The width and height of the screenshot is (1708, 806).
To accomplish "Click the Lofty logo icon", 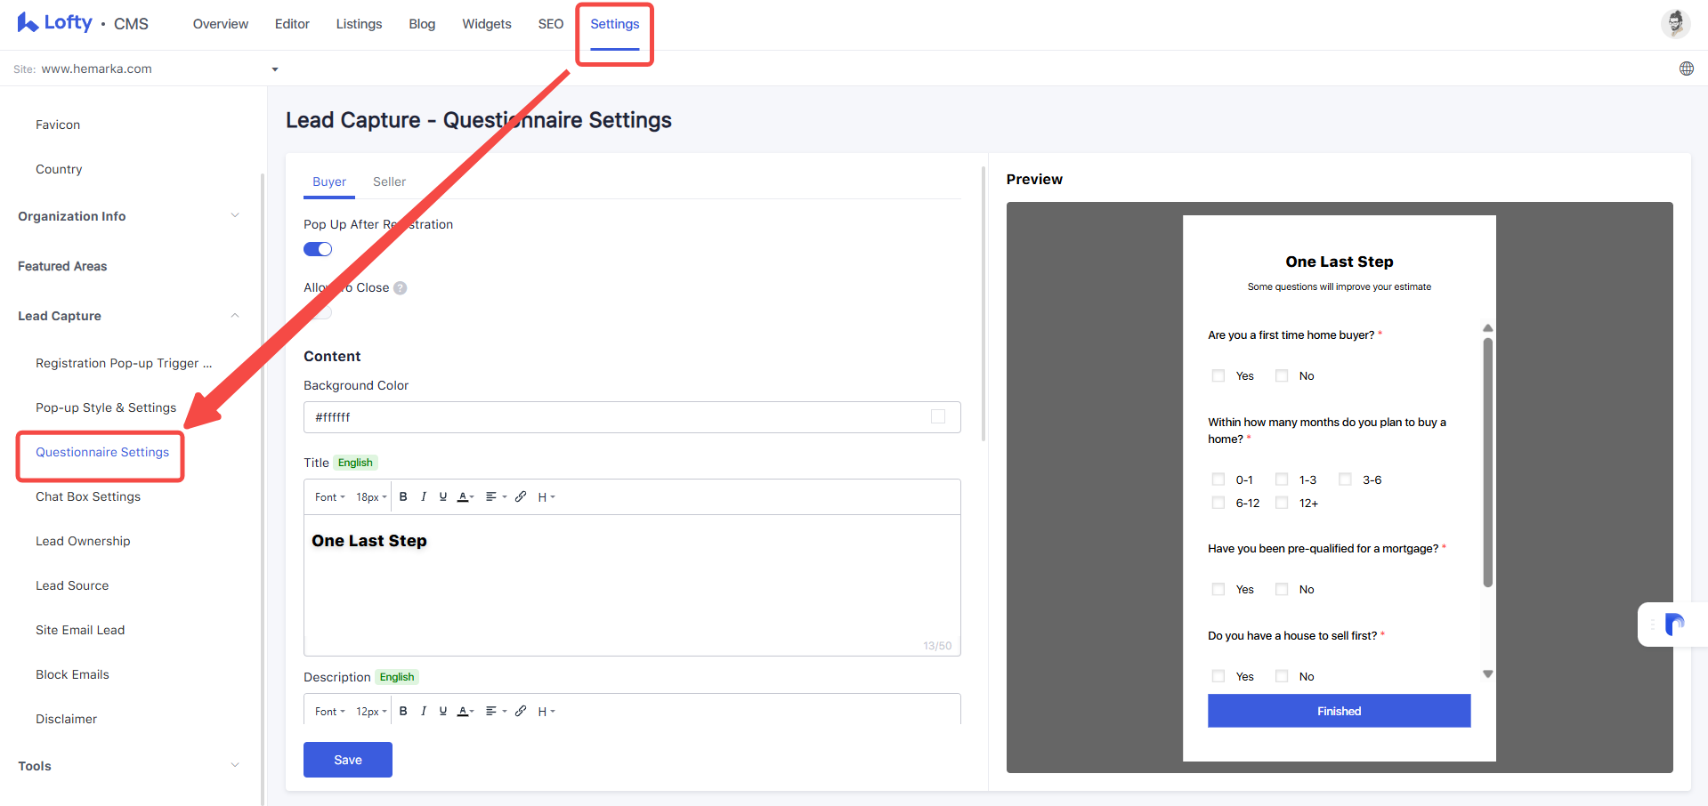I will pyautogui.click(x=28, y=22).
